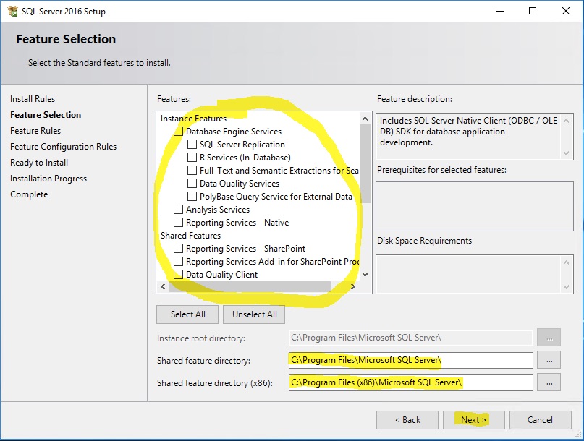Click the SQL Server Setup title bar icon
Screen dimensions: 584x441
point(12,11)
